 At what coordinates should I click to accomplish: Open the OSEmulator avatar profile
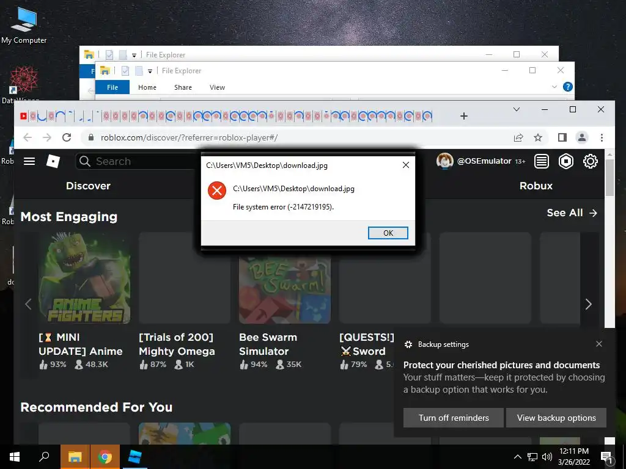pyautogui.click(x=444, y=161)
